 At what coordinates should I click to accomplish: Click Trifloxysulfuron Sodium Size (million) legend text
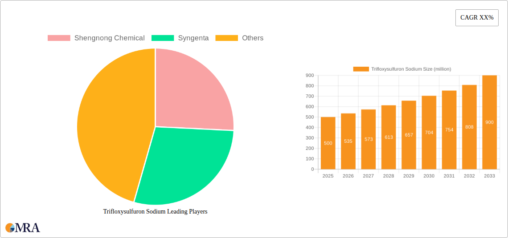(x=411, y=69)
